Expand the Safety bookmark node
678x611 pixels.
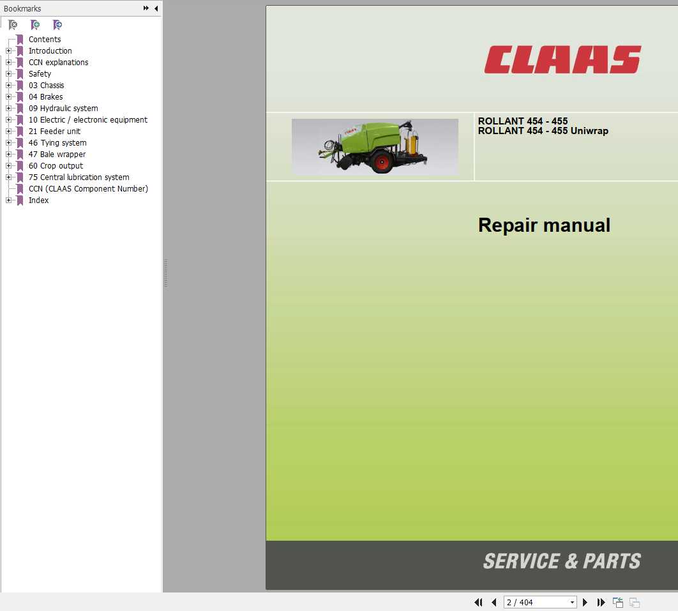pos(8,73)
